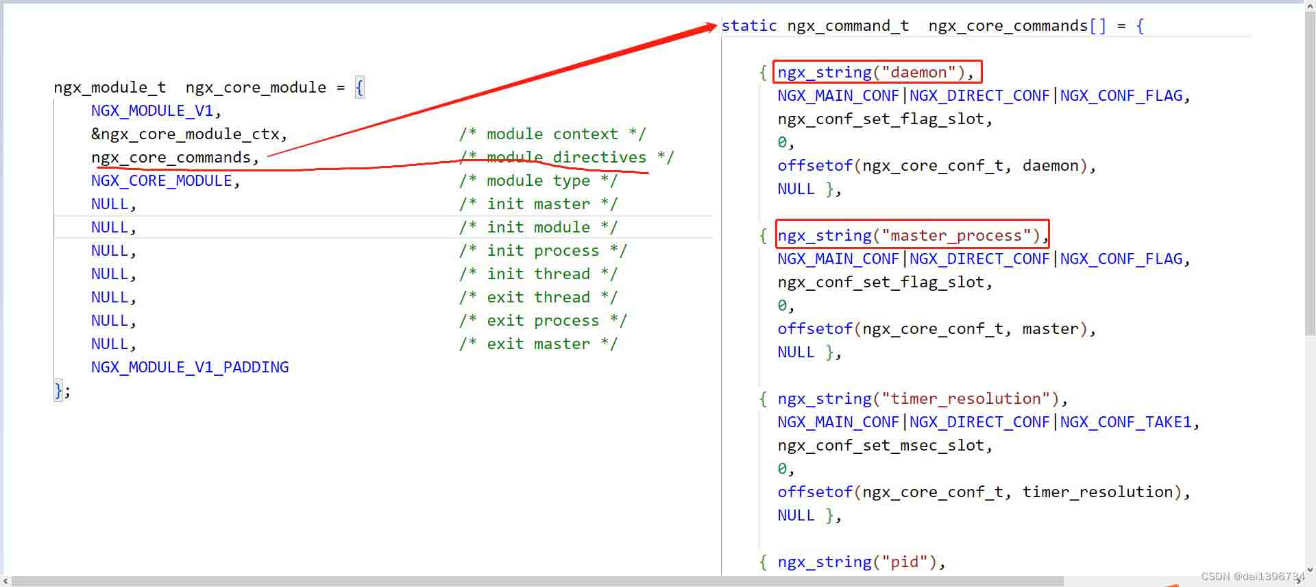Click the "init module" comment line
Image resolution: width=1316 pixels, height=587 pixels.
pyautogui.click(x=537, y=228)
